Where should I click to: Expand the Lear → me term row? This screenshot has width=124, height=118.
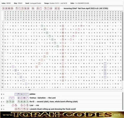point(4,105)
